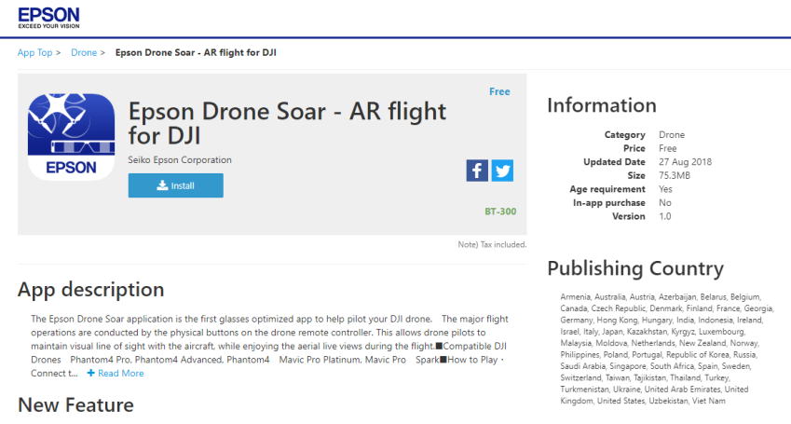Click the Drone category value in Information

point(672,135)
